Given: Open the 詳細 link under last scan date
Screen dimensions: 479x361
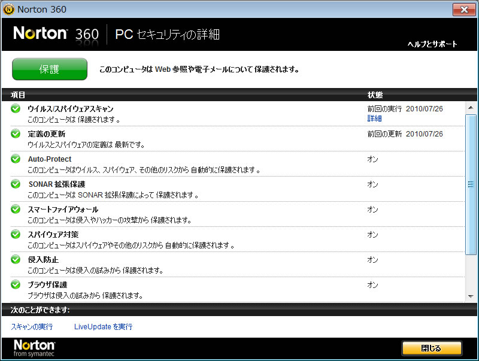Looking at the screenshot, I should pyautogui.click(x=374, y=119).
